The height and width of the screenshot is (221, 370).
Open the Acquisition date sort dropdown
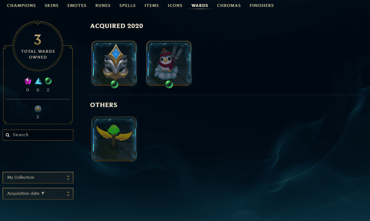click(x=38, y=193)
